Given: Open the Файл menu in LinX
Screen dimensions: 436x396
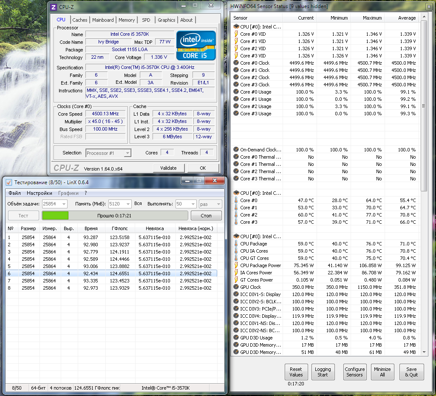Looking at the screenshot, I should pos(14,193).
